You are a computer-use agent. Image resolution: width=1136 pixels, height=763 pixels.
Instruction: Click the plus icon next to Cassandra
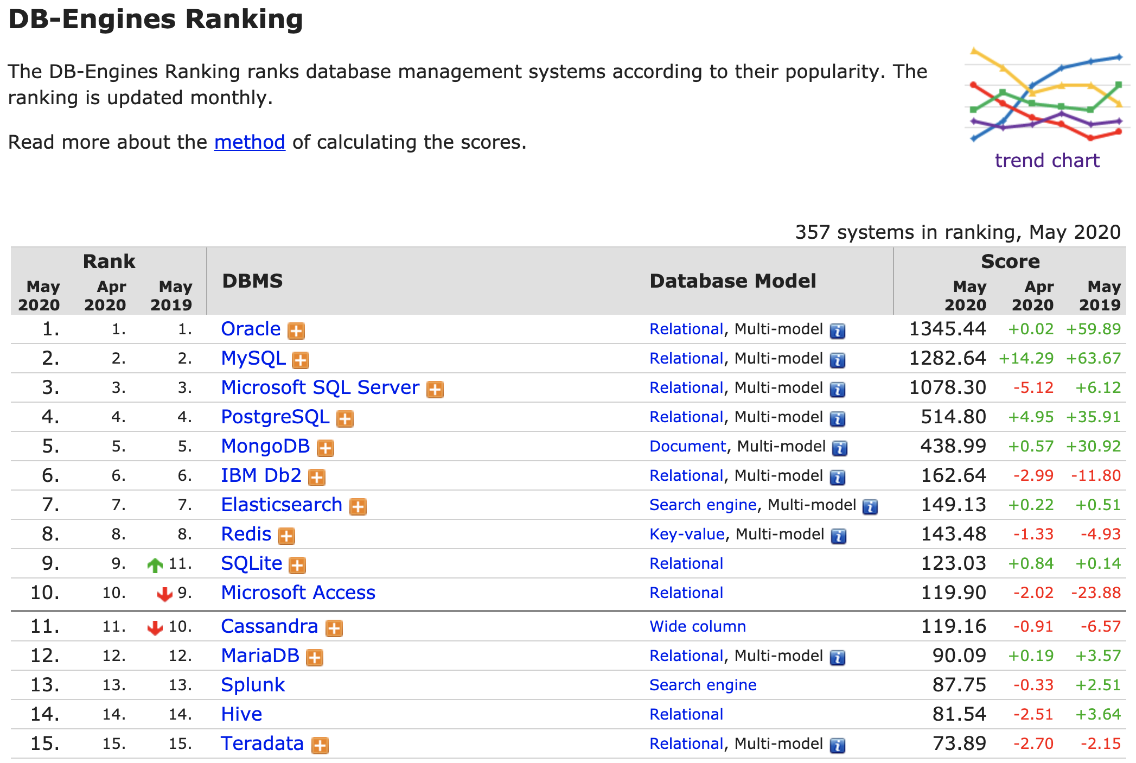(x=334, y=628)
